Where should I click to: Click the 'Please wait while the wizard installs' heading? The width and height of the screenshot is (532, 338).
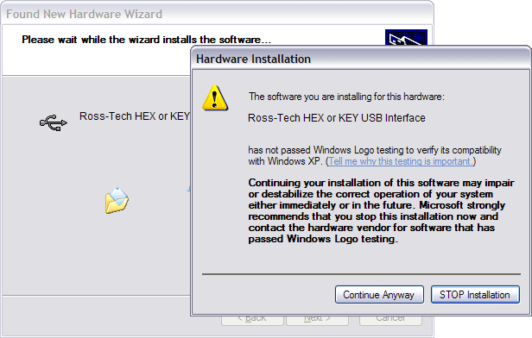pyautogui.click(x=147, y=40)
